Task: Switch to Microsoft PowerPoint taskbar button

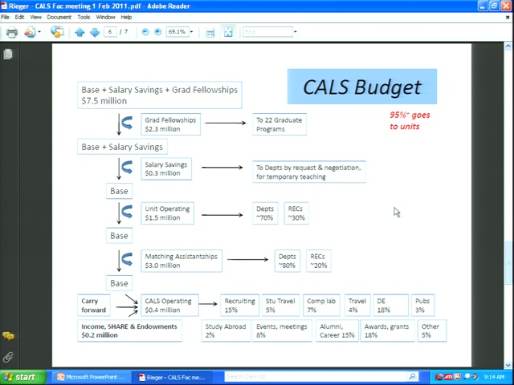Action: click(92, 377)
